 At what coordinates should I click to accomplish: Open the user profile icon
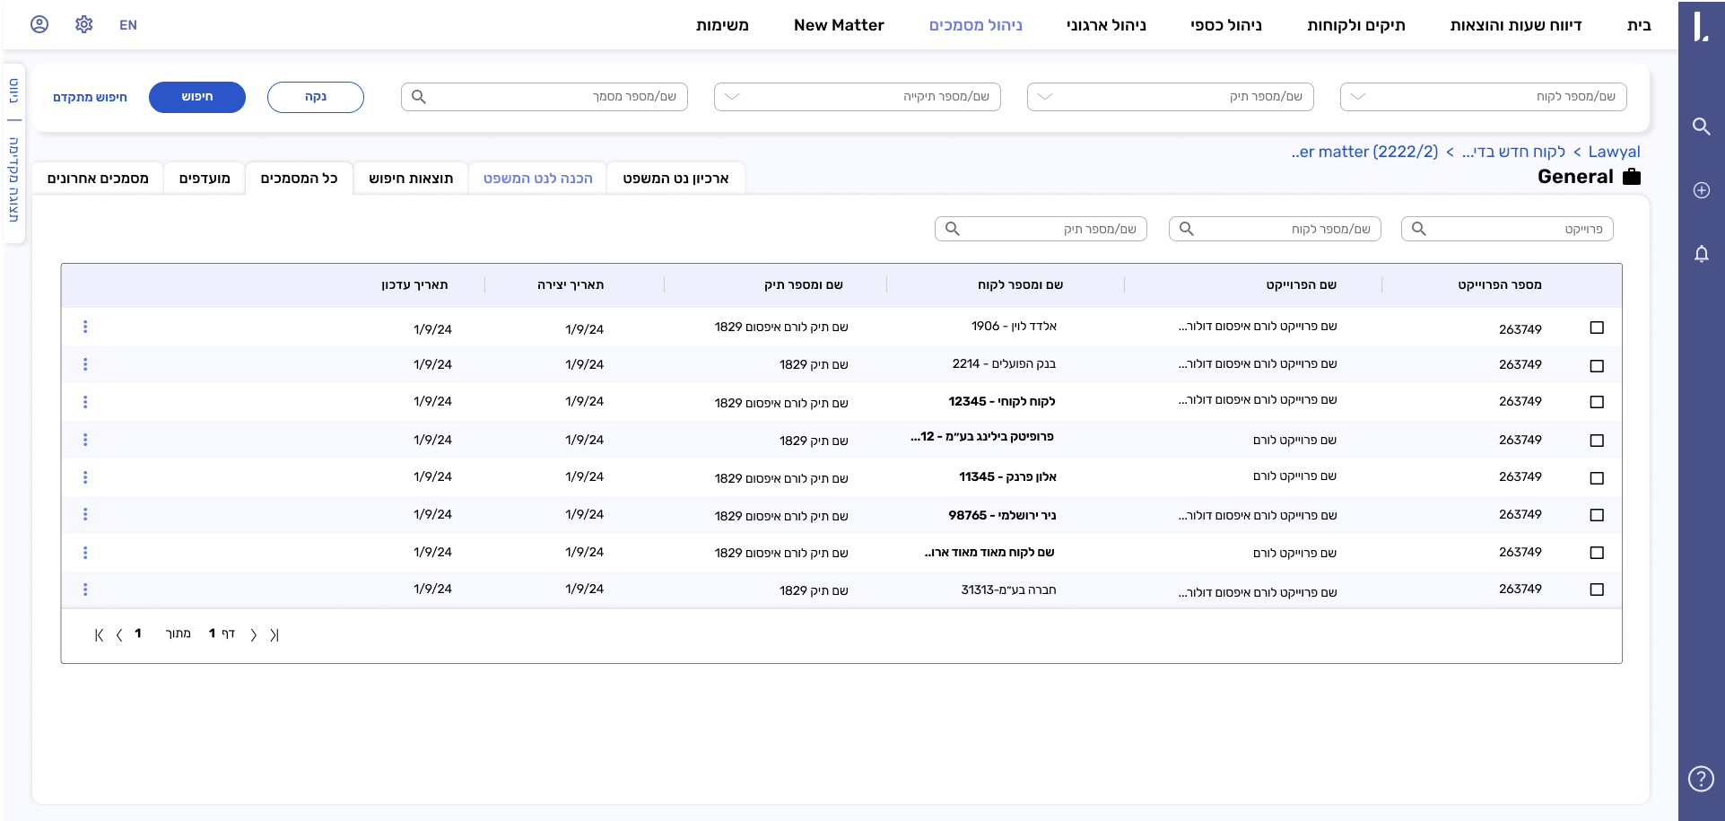point(39,24)
